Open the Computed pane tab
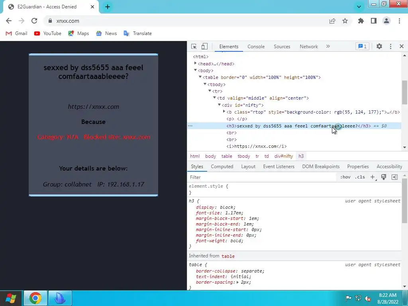Image resolution: width=408 pixels, height=306 pixels. pyautogui.click(x=222, y=167)
